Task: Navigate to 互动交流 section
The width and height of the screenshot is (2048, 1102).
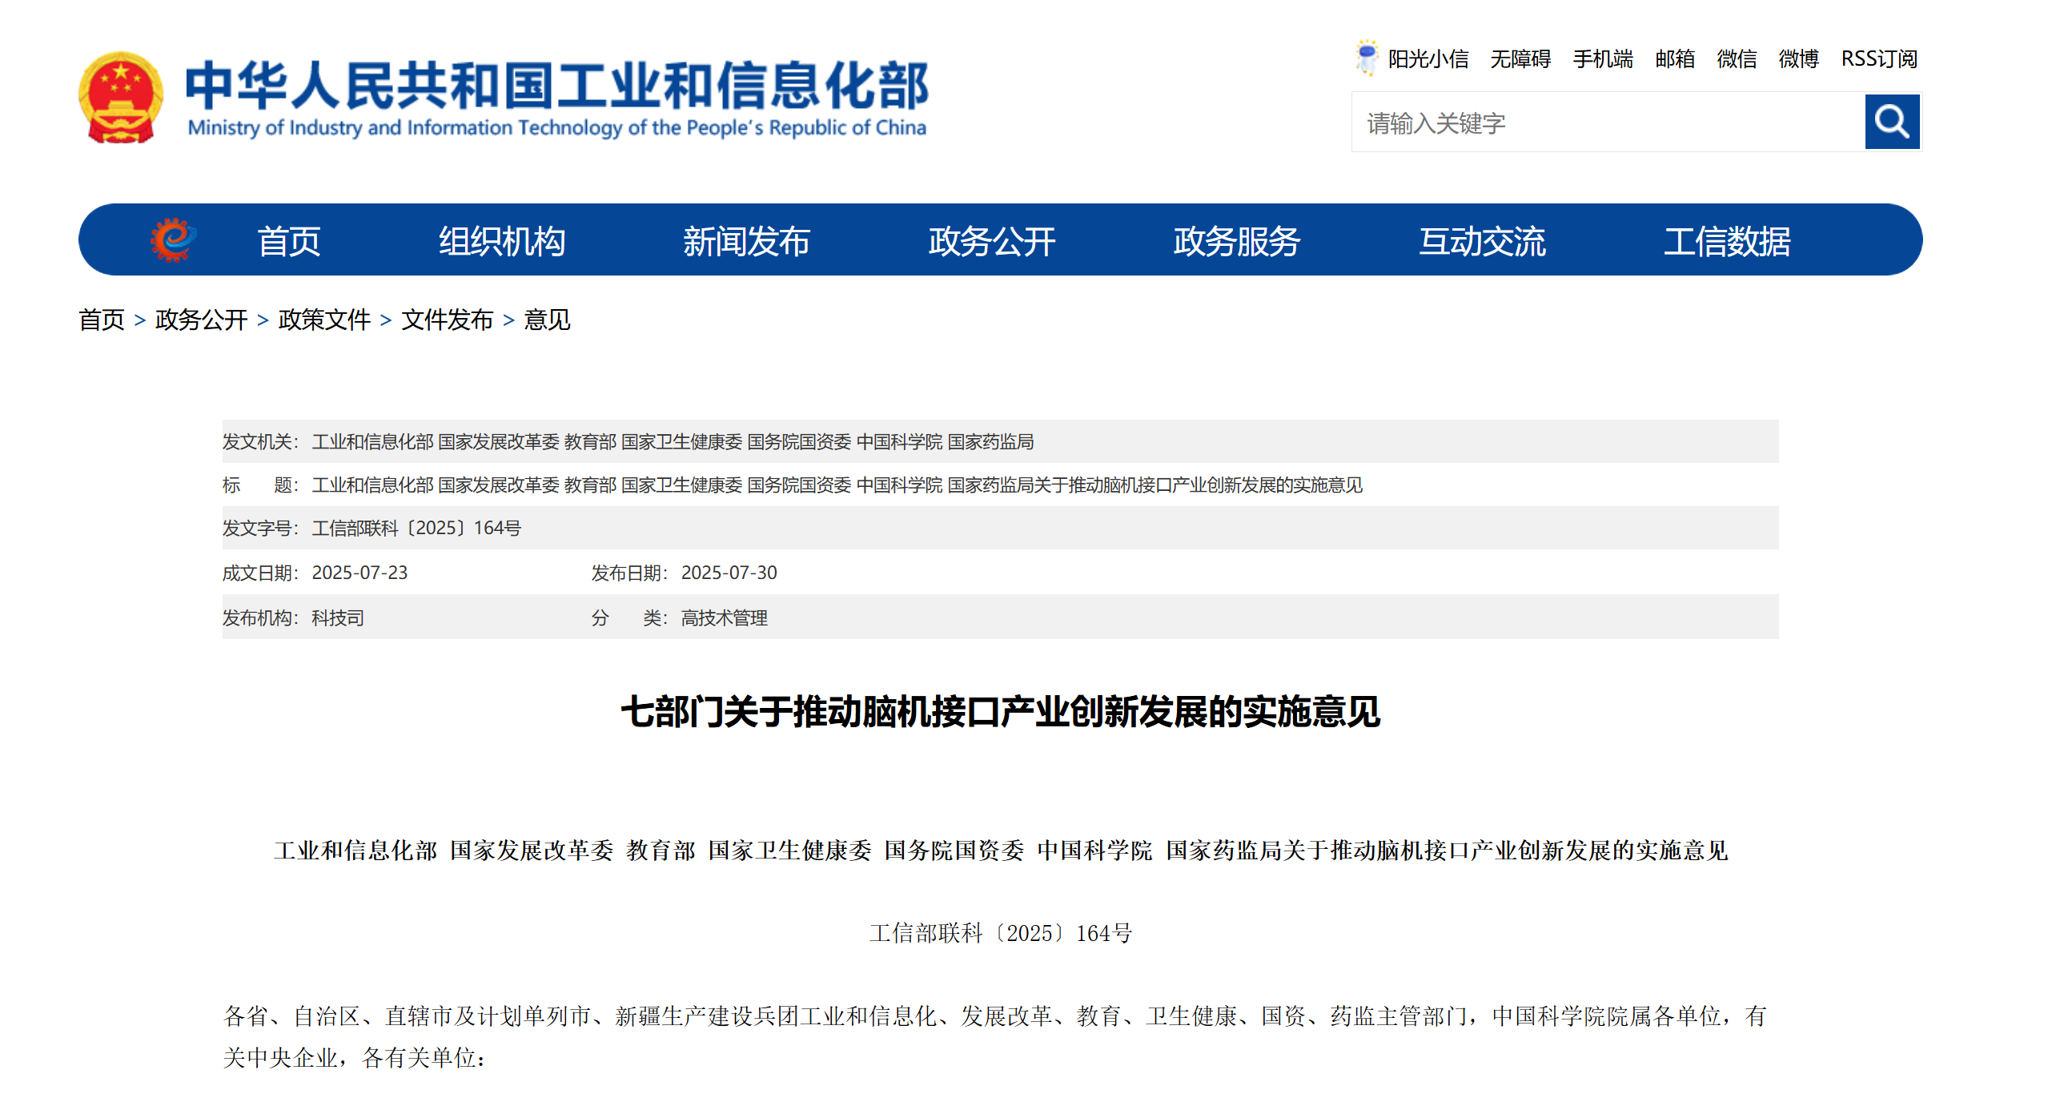Action: coord(1482,241)
